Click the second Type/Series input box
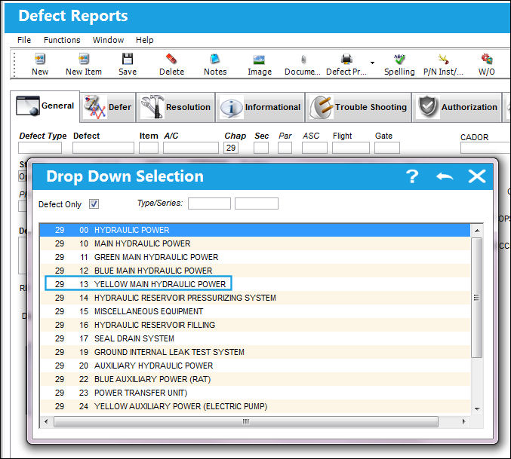Screen dimensions: 511x459 (x=257, y=203)
